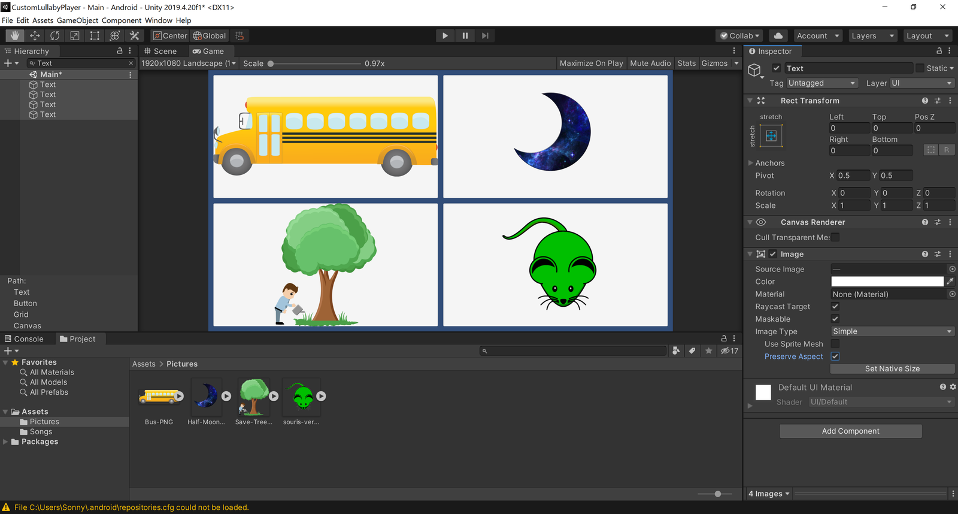This screenshot has height=514, width=958.
Task: Lock the Hierarchy panel
Action: tap(120, 51)
